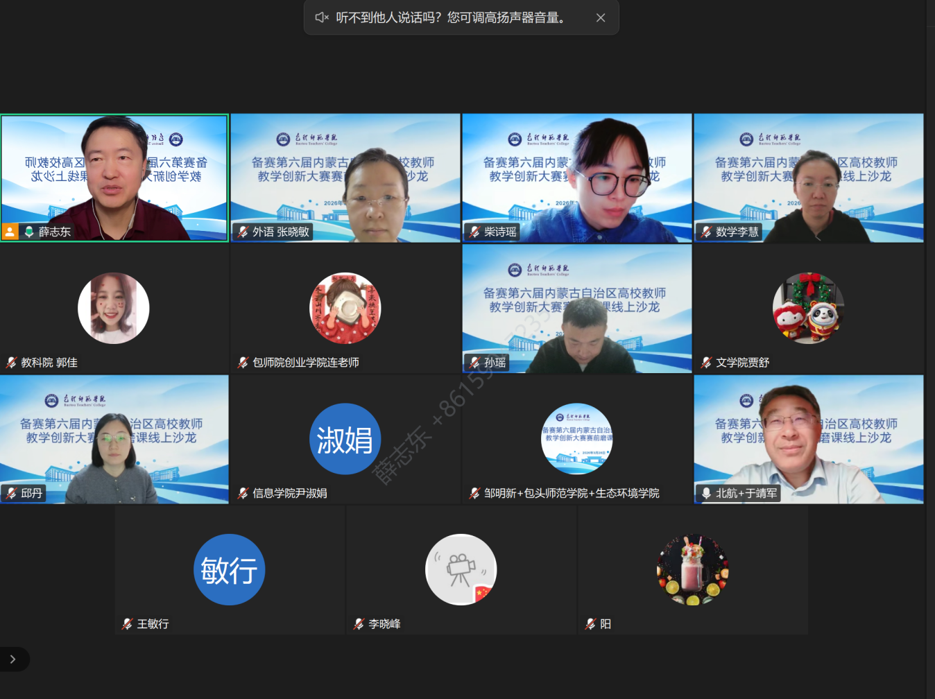Click 邹明新's slide avatar picture
This screenshot has width=935, height=699.
[x=576, y=439]
